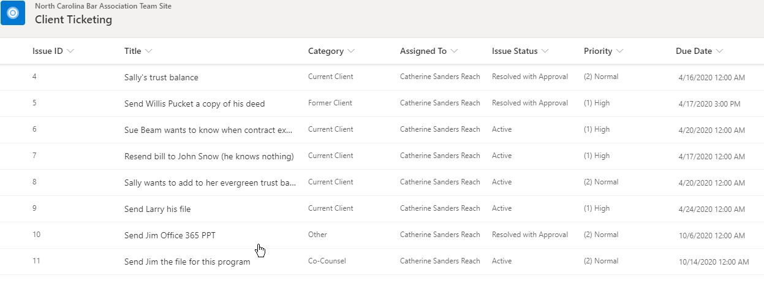Screen dimensions: 764x283
Task: Click the Co-Counsel category cell
Action: [327, 262]
